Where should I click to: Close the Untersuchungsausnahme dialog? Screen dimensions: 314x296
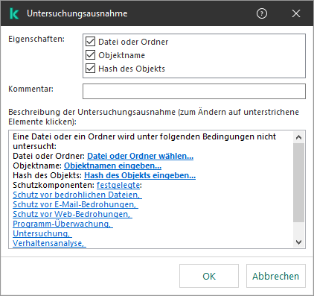tap(296, 13)
